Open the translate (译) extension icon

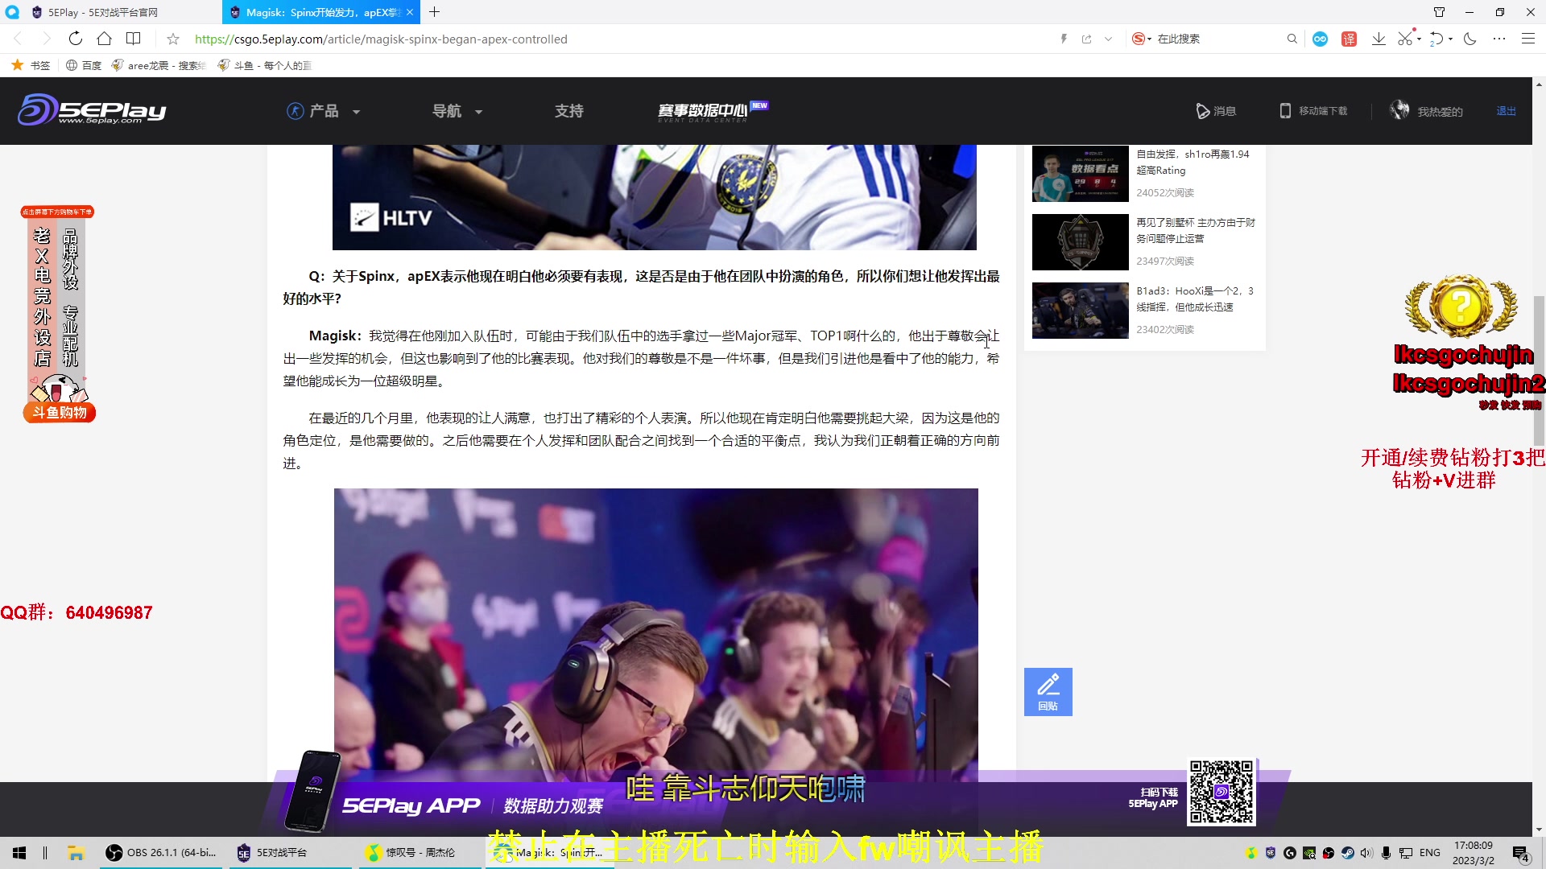pyautogui.click(x=1349, y=39)
